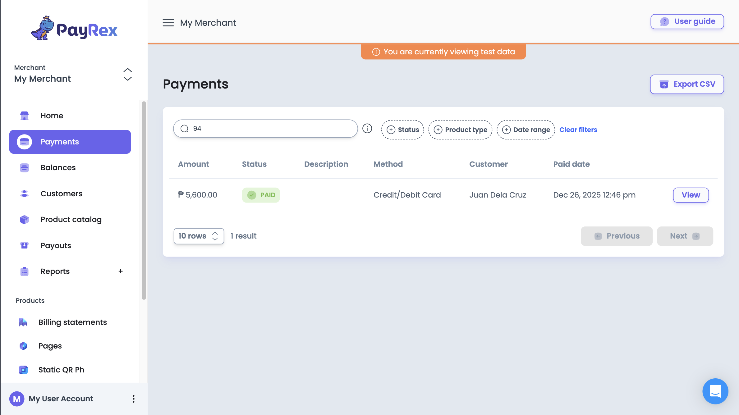Open the Intercom chat bubble
Screen dimensions: 739x415
[715, 391]
